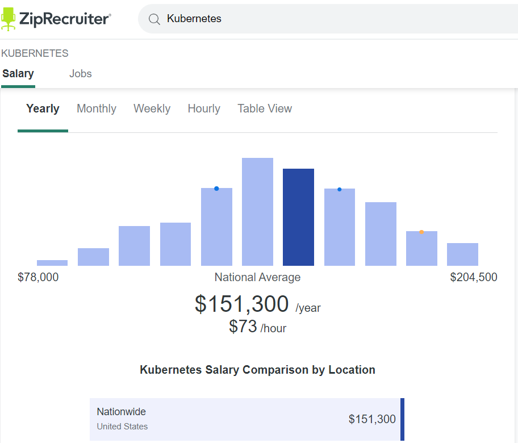Click the ZipRecruiter logo
The height and width of the screenshot is (443, 518).
pos(56,19)
